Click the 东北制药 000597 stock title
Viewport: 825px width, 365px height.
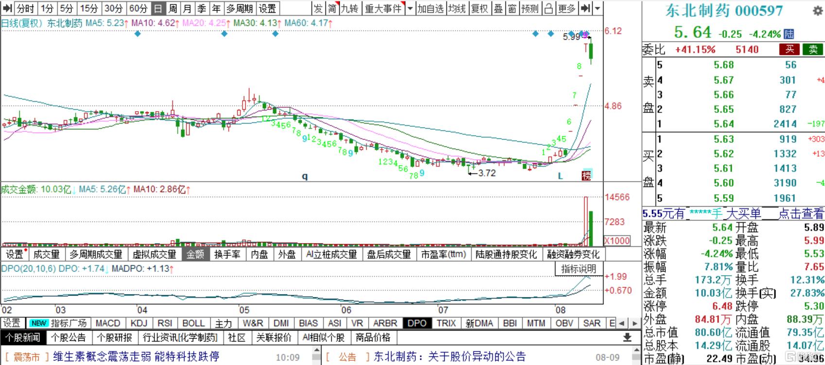click(x=723, y=11)
